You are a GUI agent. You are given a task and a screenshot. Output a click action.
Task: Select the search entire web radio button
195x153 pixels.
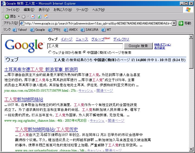(50, 52)
